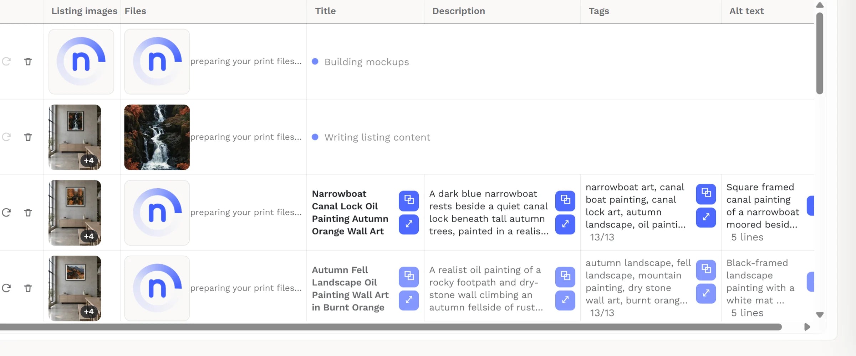Click the disabled regenerate icon for Building mockups row
856x356 pixels.
coord(6,62)
